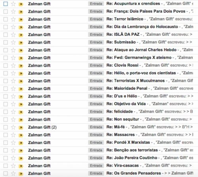The image size is (198, 177).
Task: Star the 'Re: Non sequitur' email
Action: pyautogui.click(x=13, y=119)
